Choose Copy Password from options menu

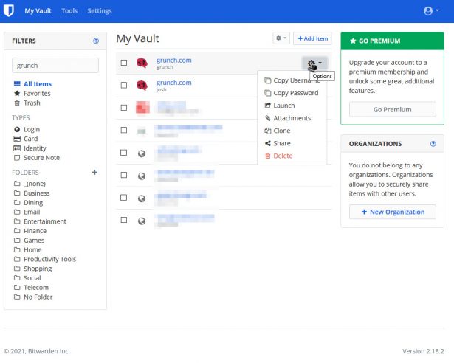point(292,93)
